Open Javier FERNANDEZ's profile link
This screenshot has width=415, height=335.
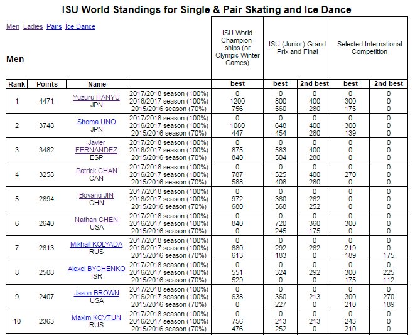pos(97,146)
